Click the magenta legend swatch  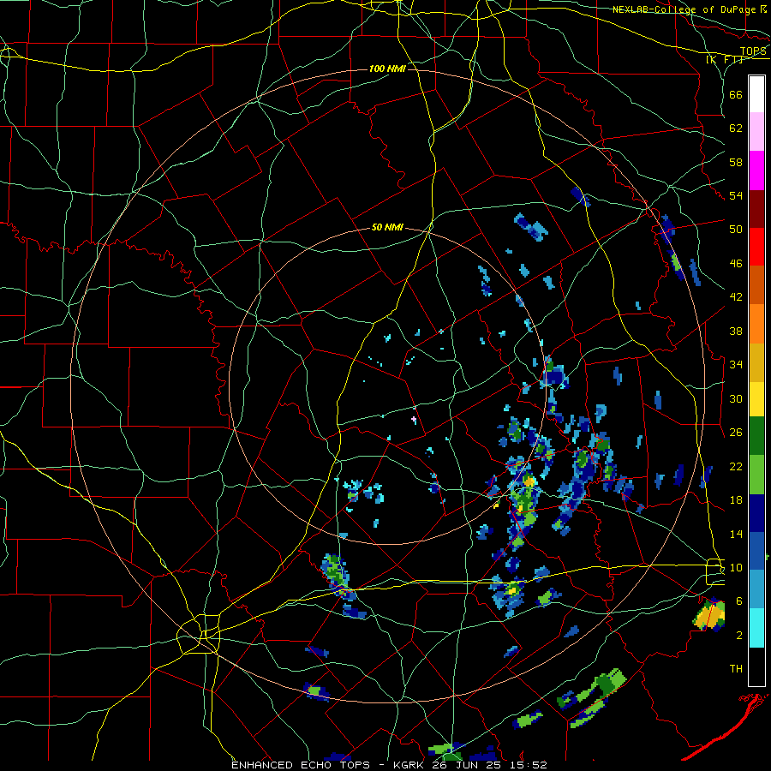pos(756,170)
